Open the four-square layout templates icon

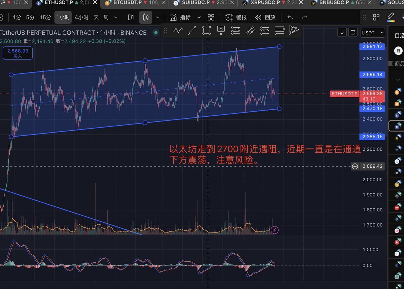pyautogui.click(x=211, y=17)
